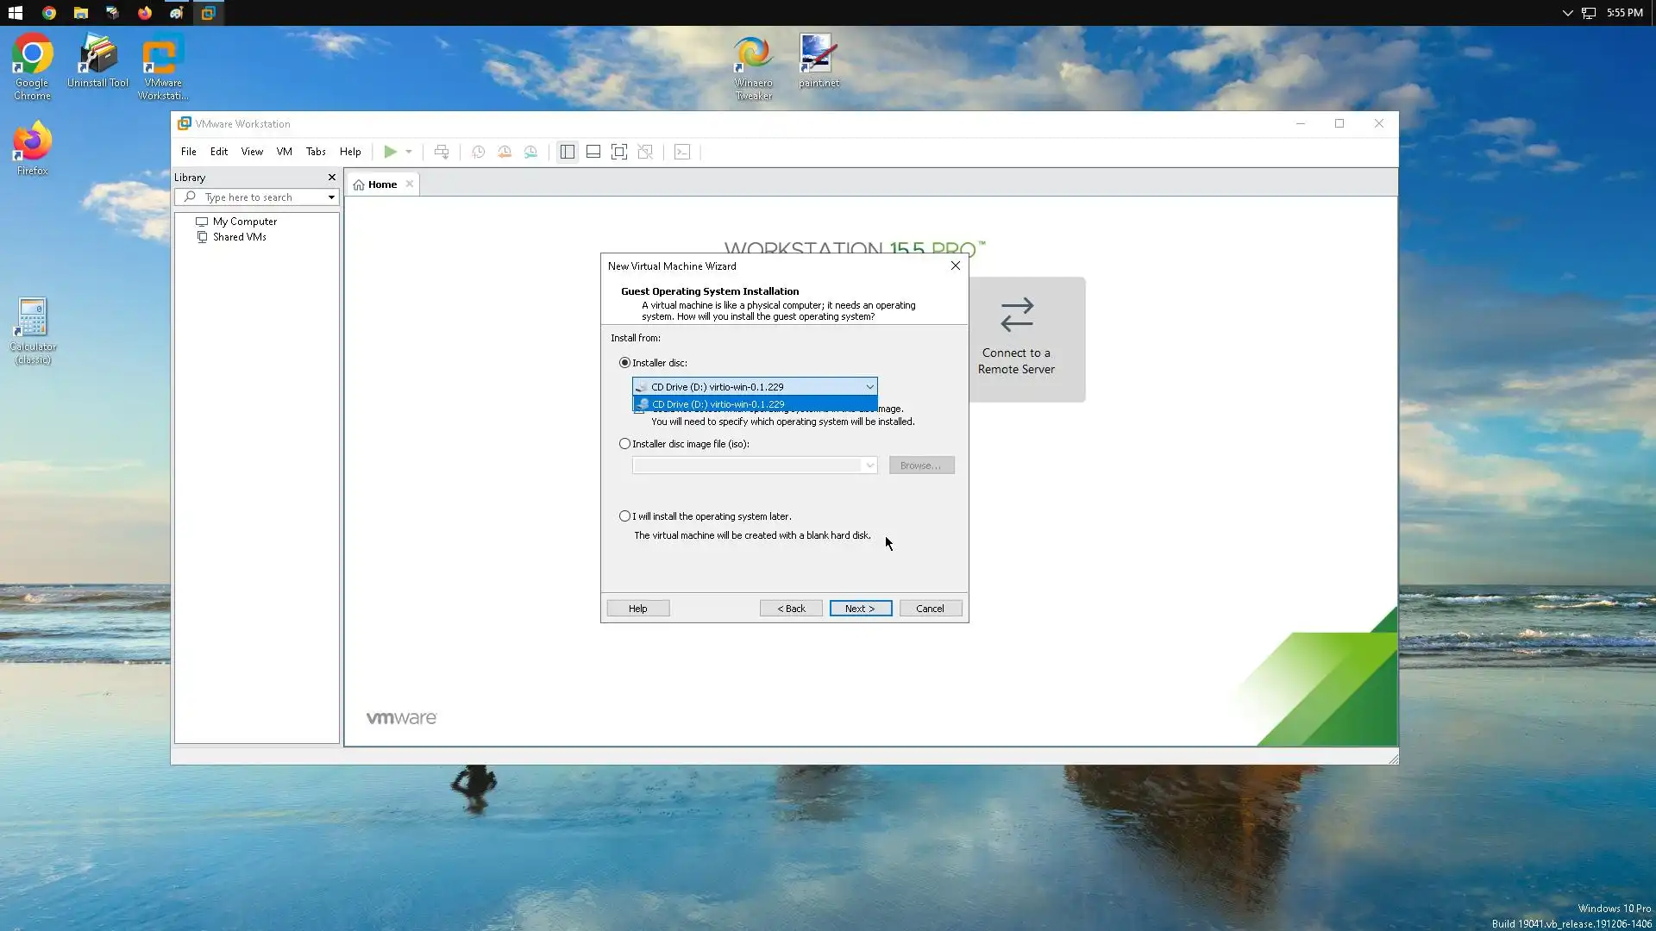Open the VM menu
Viewport: 1656px width, 931px height.
(x=284, y=152)
